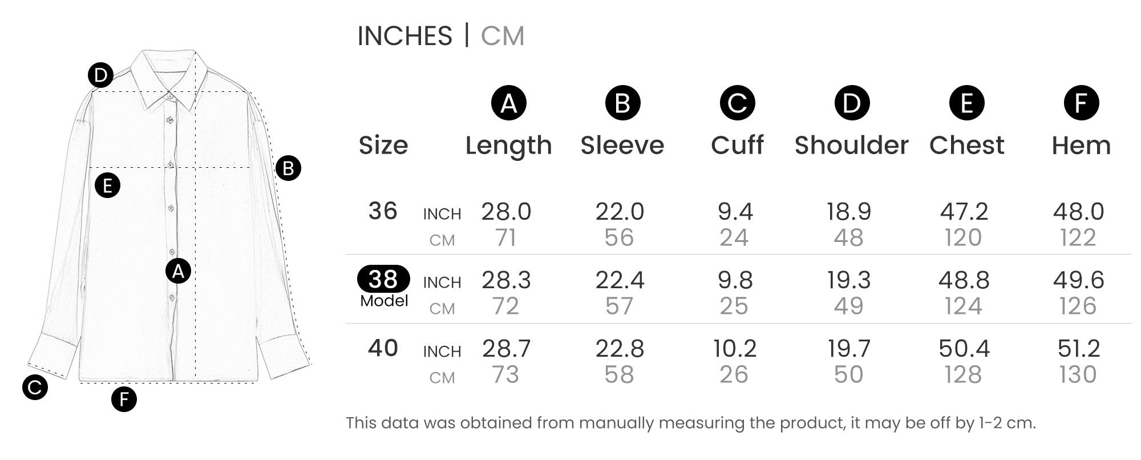Click the C badge above Cuff column
The width and height of the screenshot is (1141, 460).
(x=737, y=103)
